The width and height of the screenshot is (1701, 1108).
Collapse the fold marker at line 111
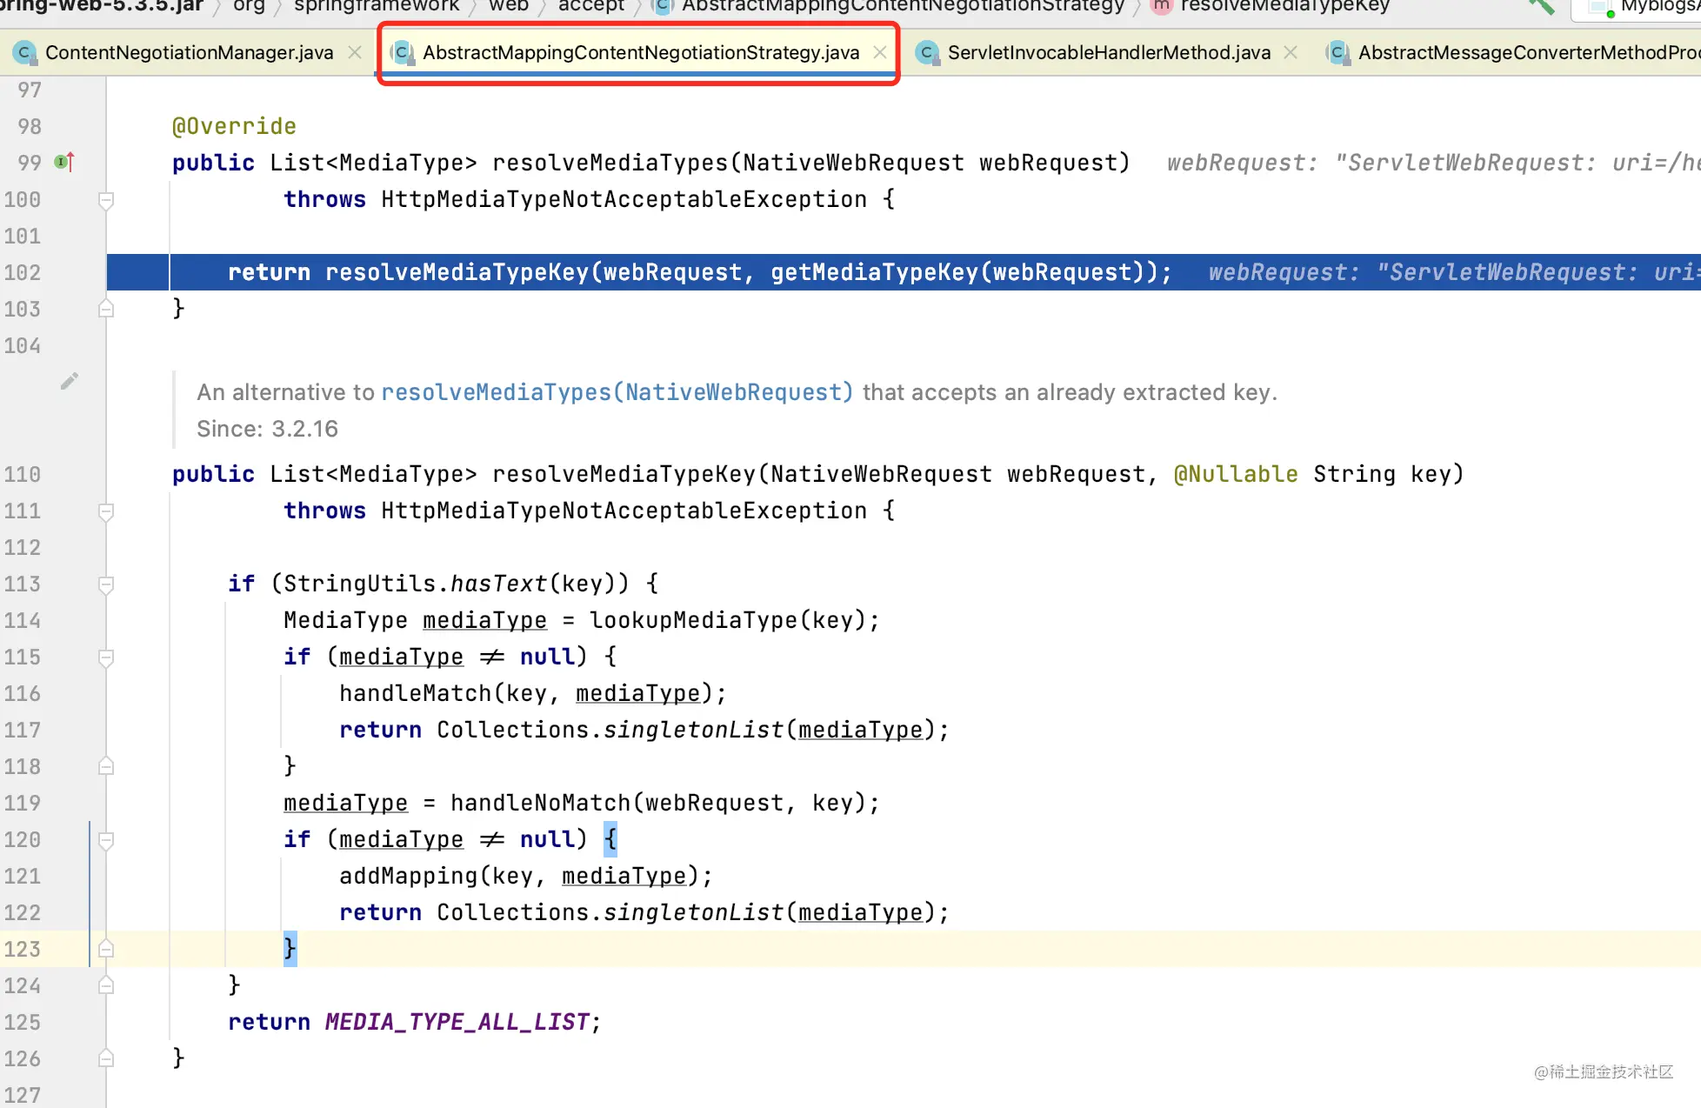[x=106, y=511]
